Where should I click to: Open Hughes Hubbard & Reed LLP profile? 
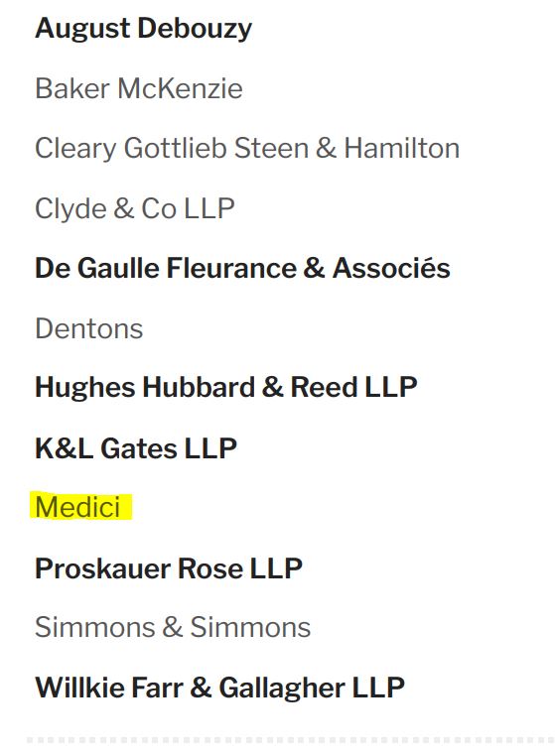(x=225, y=387)
